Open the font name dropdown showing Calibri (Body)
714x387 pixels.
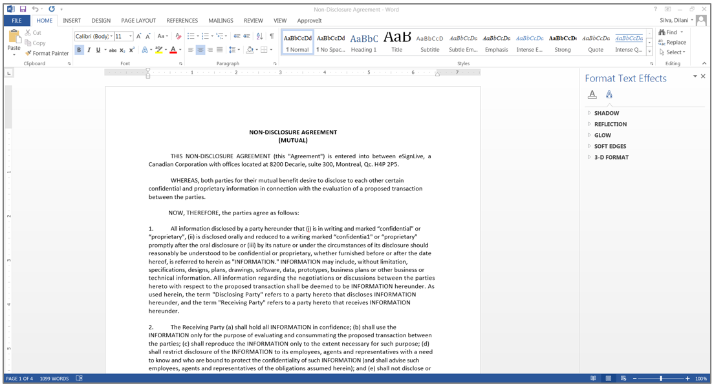tap(111, 36)
